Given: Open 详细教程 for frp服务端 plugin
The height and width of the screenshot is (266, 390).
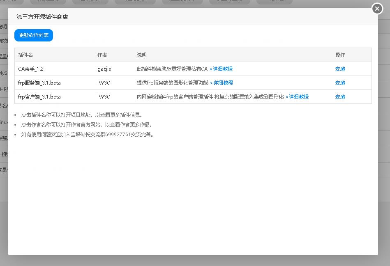Looking at the screenshot, I should click(222, 83).
